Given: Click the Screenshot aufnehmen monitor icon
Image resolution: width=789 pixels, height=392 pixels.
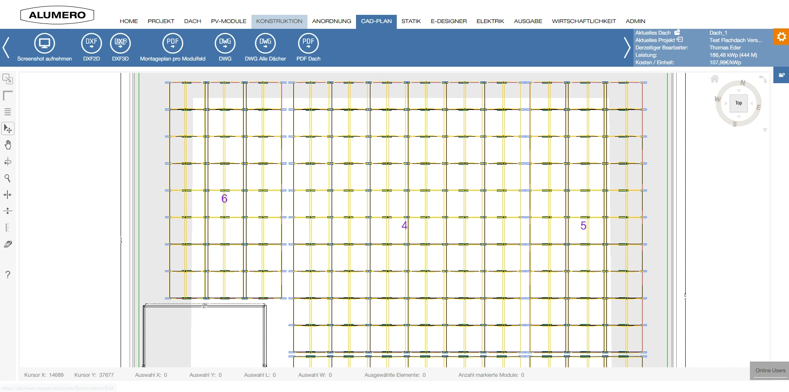Looking at the screenshot, I should [x=44, y=43].
